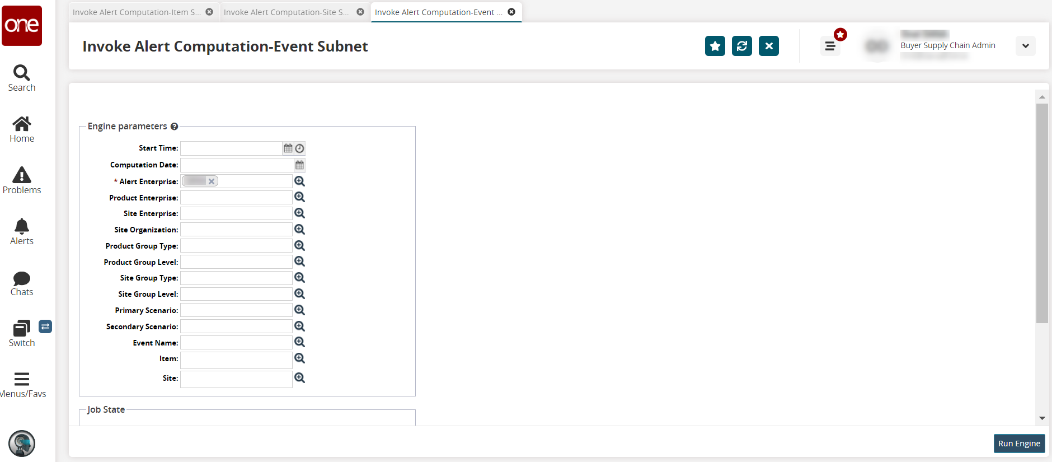This screenshot has width=1052, height=462.
Task: Open Item lookup magnifier
Action: click(300, 358)
